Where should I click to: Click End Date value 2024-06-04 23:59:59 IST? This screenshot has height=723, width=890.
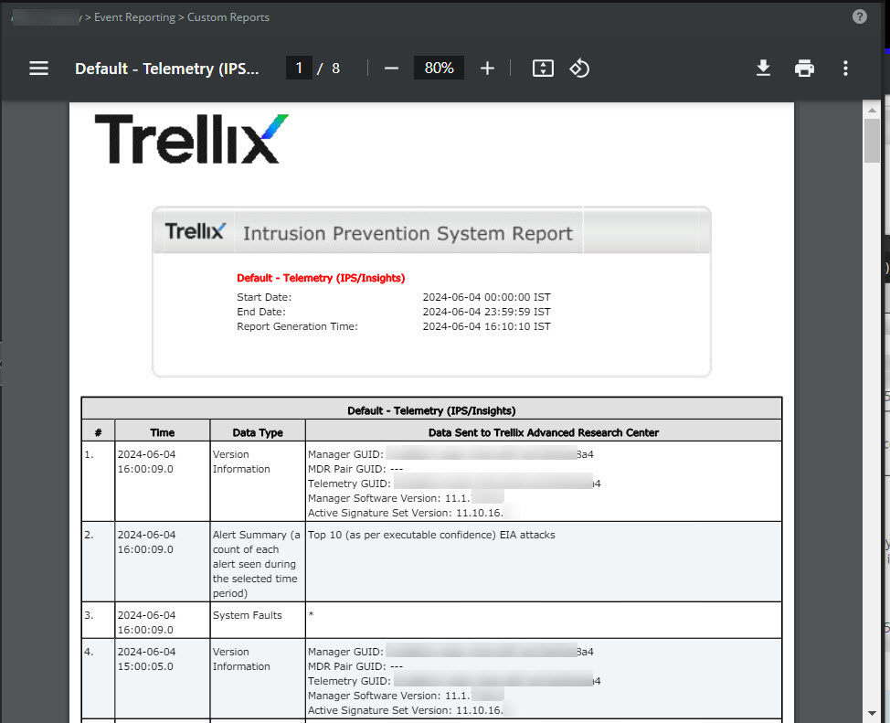click(x=486, y=312)
